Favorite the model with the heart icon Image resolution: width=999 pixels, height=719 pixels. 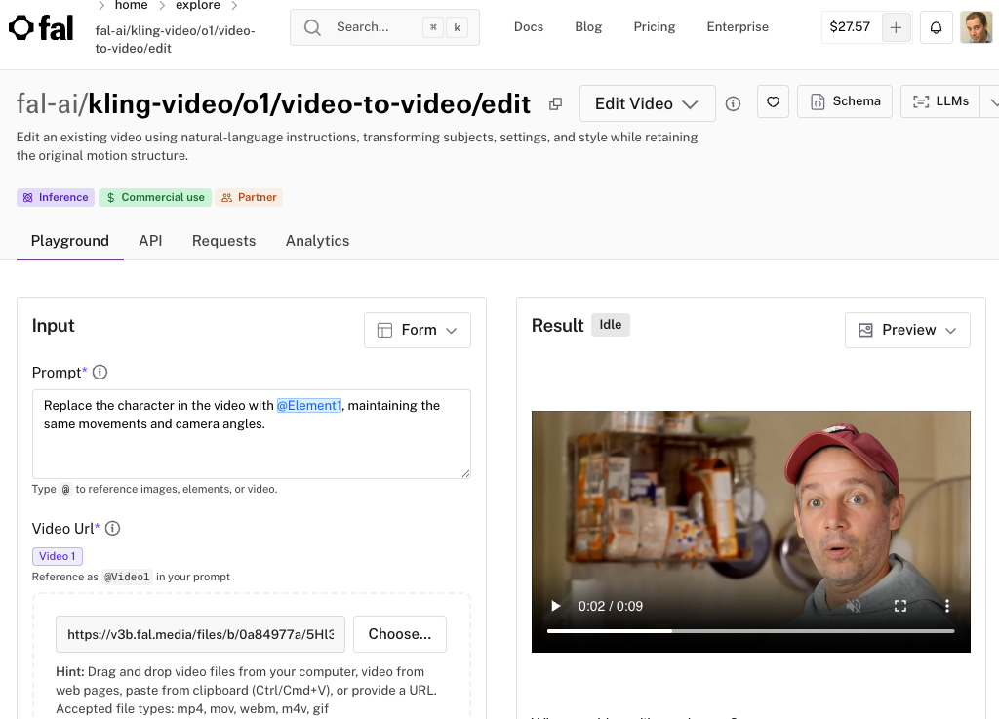[773, 101]
